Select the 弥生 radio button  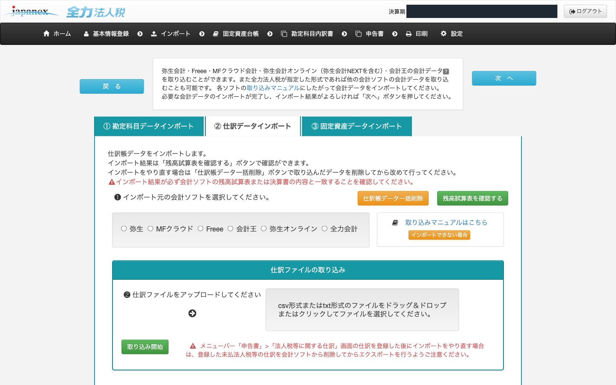tap(124, 228)
